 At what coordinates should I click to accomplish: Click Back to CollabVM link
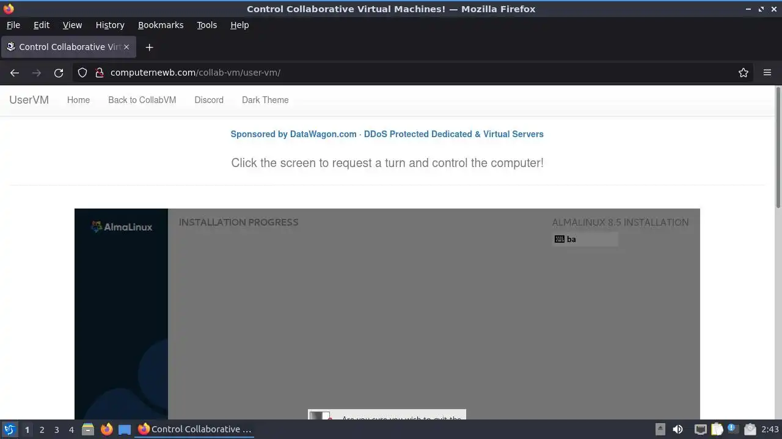[142, 100]
